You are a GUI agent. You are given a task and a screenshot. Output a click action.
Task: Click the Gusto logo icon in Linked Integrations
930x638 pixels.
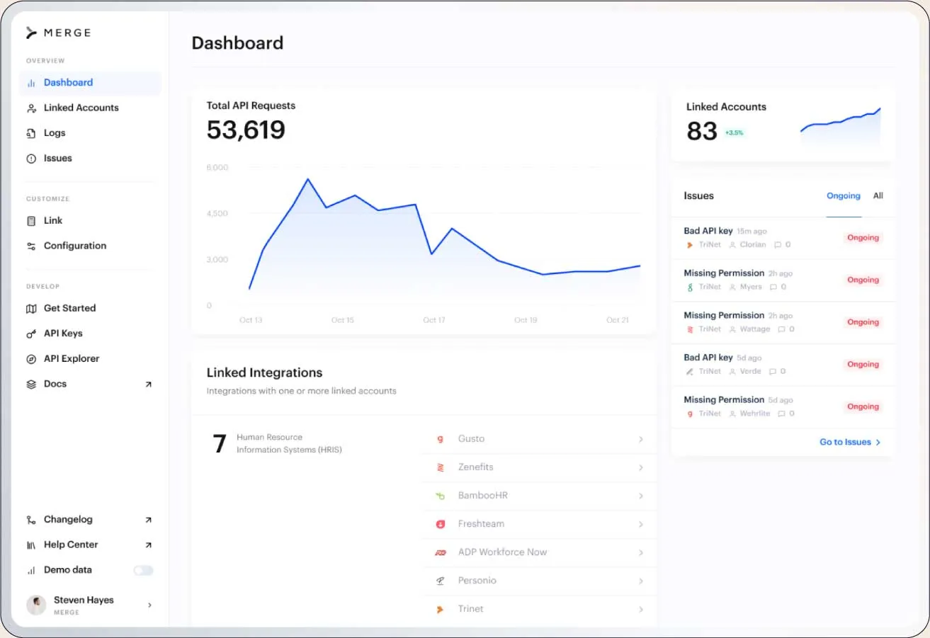440,439
